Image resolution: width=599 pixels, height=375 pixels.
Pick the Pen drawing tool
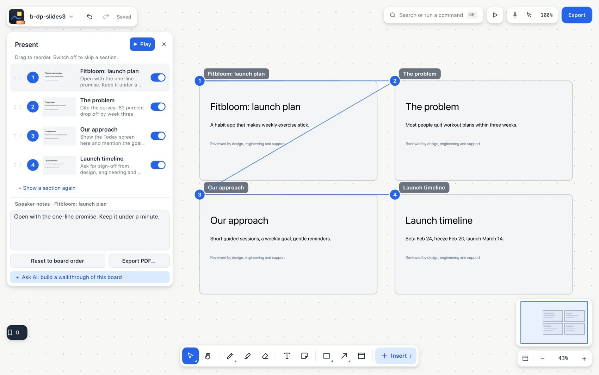tap(230, 356)
